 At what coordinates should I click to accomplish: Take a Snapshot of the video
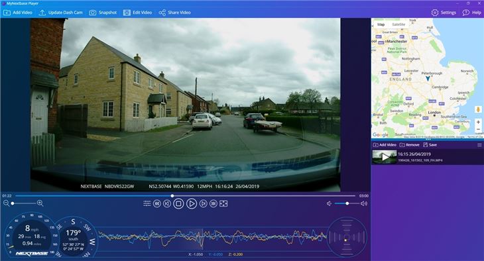pos(103,13)
